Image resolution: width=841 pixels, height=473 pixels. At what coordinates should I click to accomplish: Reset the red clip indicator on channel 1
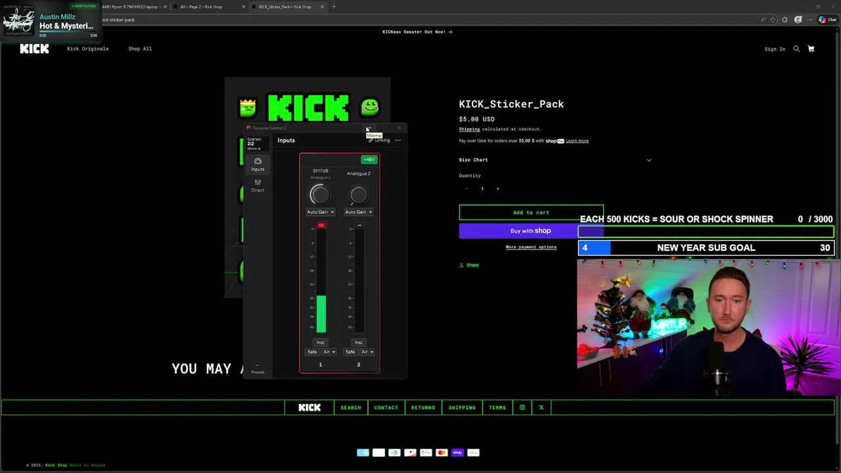coord(321,225)
